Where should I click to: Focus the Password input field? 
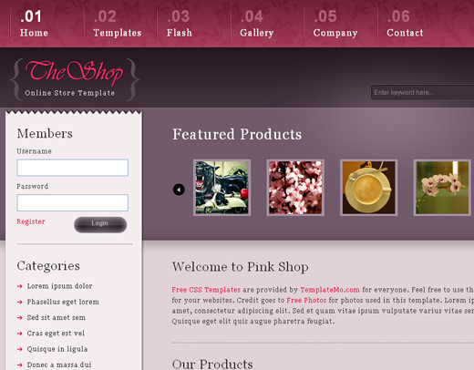pos(73,202)
